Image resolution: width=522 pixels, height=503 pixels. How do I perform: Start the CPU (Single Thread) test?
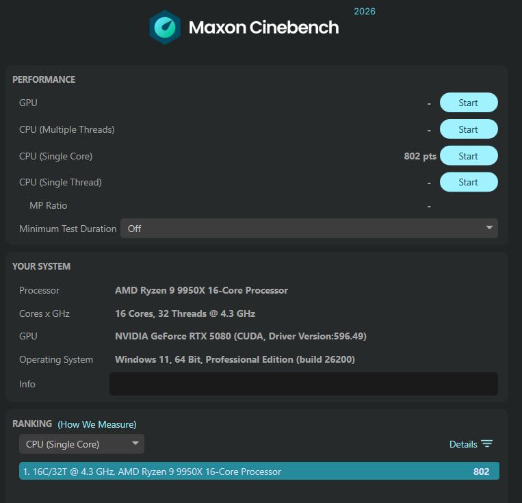pyautogui.click(x=469, y=182)
